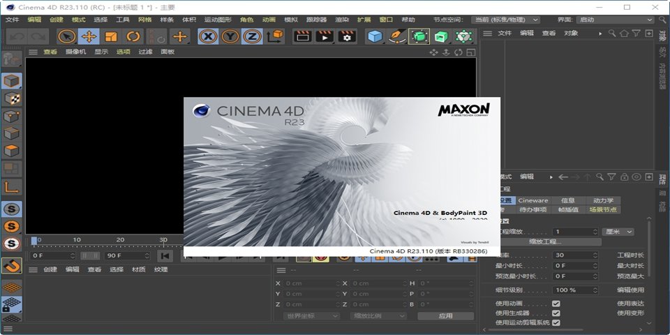Switch to Texture mode checkered cube
Viewport: 670px width, 335px height.
12,98
